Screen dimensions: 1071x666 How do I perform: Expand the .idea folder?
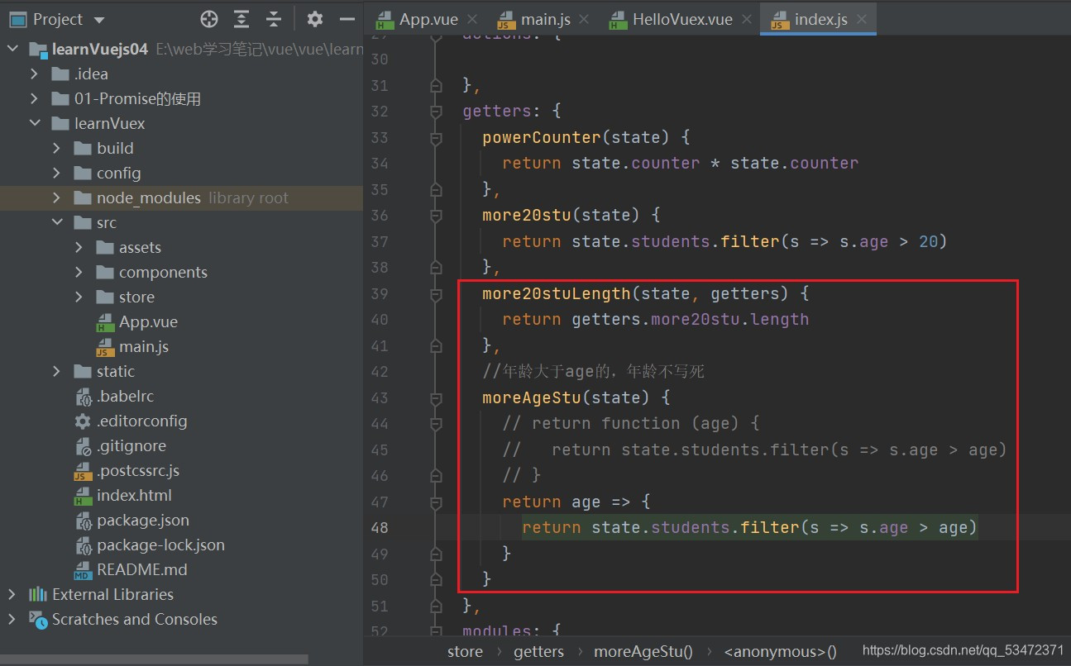35,74
